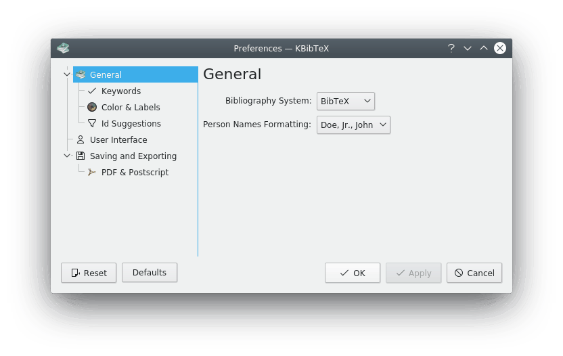
Task: Confirm with the OK button
Action: [x=353, y=273]
